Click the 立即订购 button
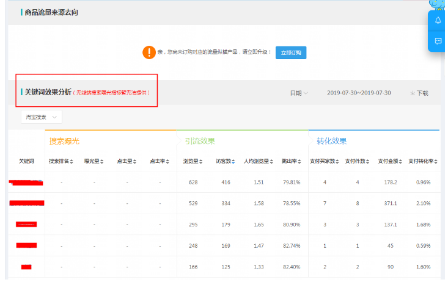The width and height of the screenshot is (448, 285). tap(291, 52)
